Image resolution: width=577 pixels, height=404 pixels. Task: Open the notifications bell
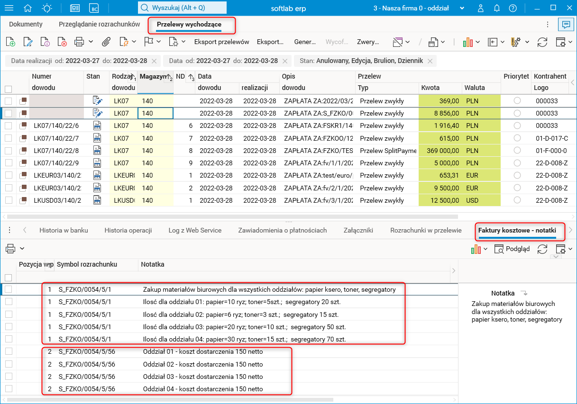coord(497,8)
